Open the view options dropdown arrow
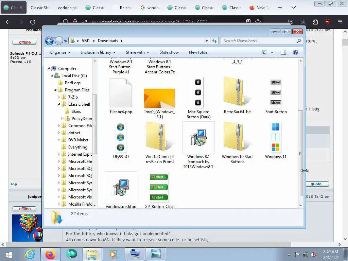 tap(272, 52)
